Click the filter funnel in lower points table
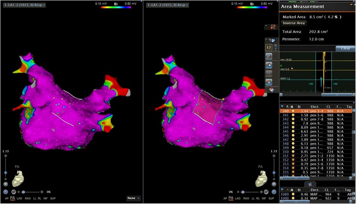 282,190
